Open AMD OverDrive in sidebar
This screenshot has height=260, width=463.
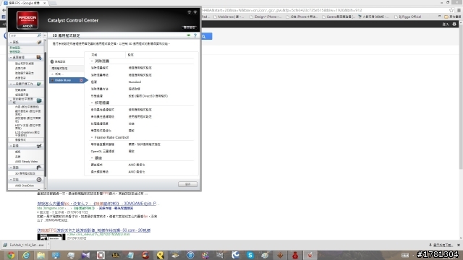coord(24,186)
